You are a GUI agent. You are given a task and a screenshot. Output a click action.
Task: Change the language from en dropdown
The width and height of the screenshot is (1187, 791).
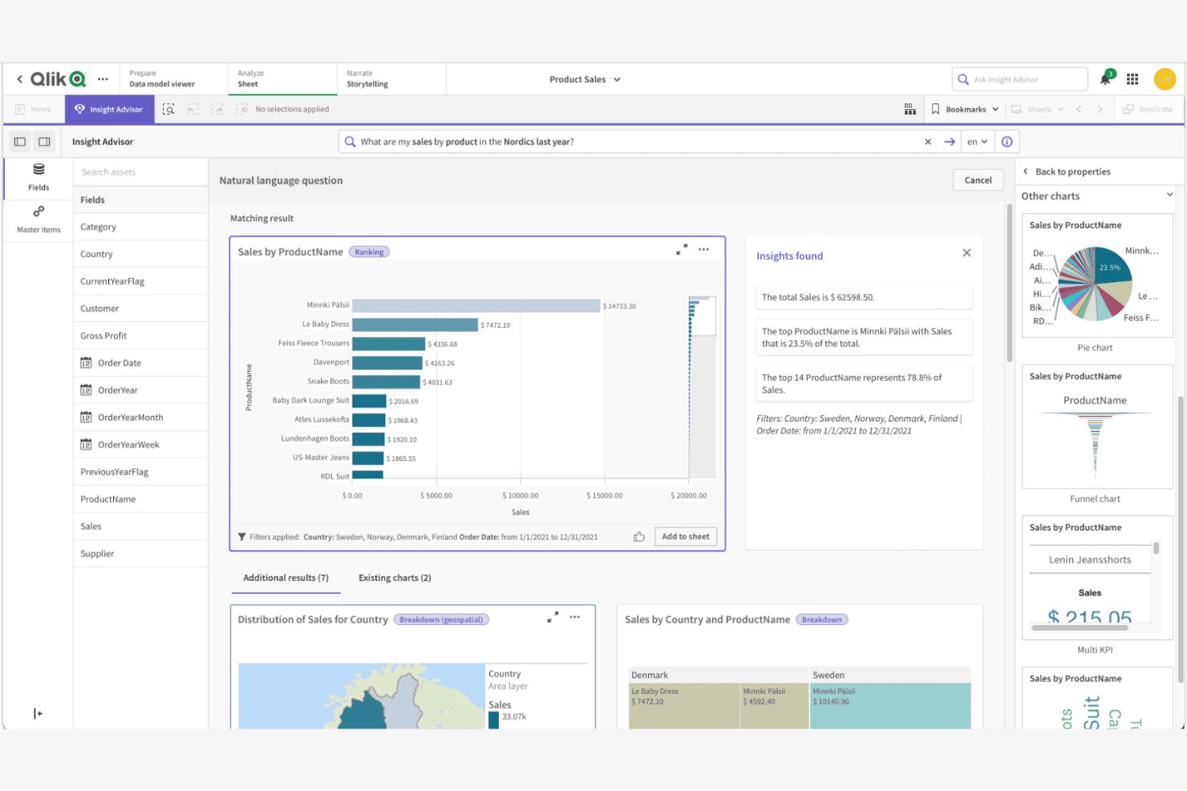[977, 142]
